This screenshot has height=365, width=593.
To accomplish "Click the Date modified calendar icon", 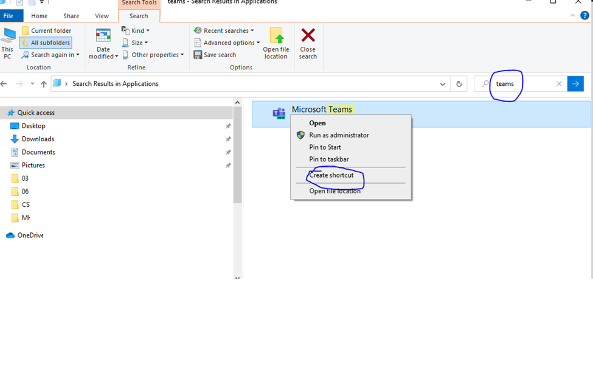I will coord(103,36).
